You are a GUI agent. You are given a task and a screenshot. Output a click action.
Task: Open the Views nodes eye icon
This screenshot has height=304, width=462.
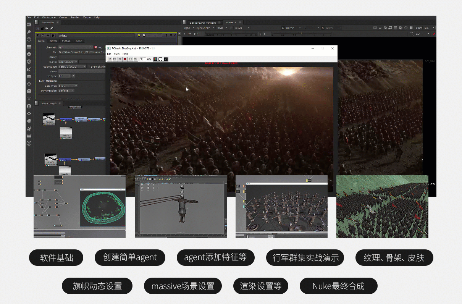(x=29, y=113)
